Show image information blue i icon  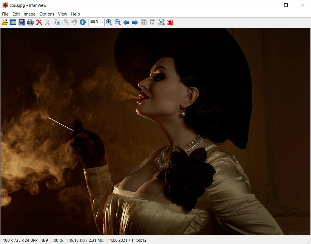point(83,22)
